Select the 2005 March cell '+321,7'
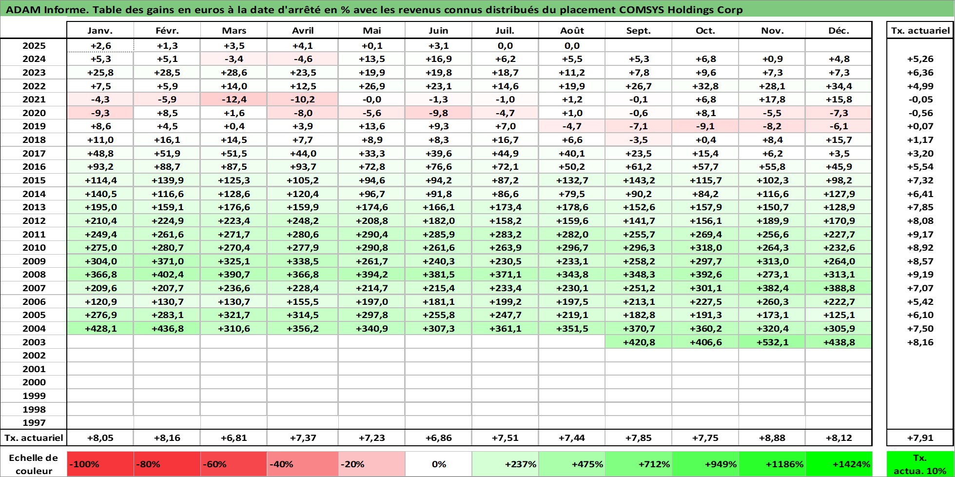955x477 pixels. coord(234,315)
